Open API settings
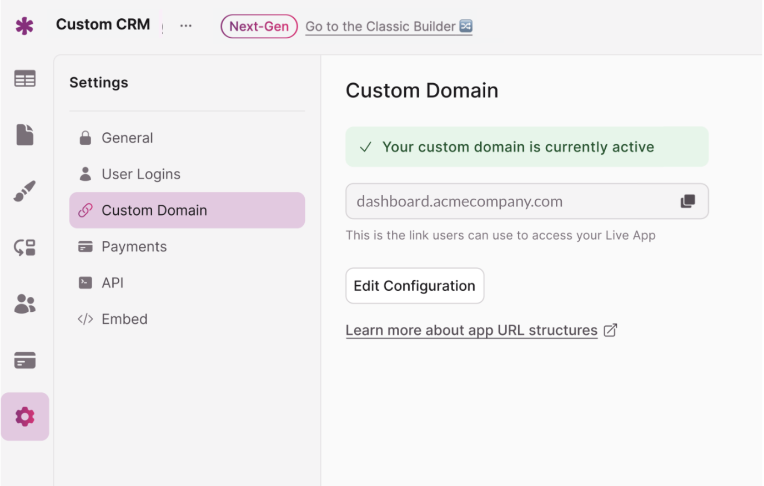764x486 pixels. [113, 283]
